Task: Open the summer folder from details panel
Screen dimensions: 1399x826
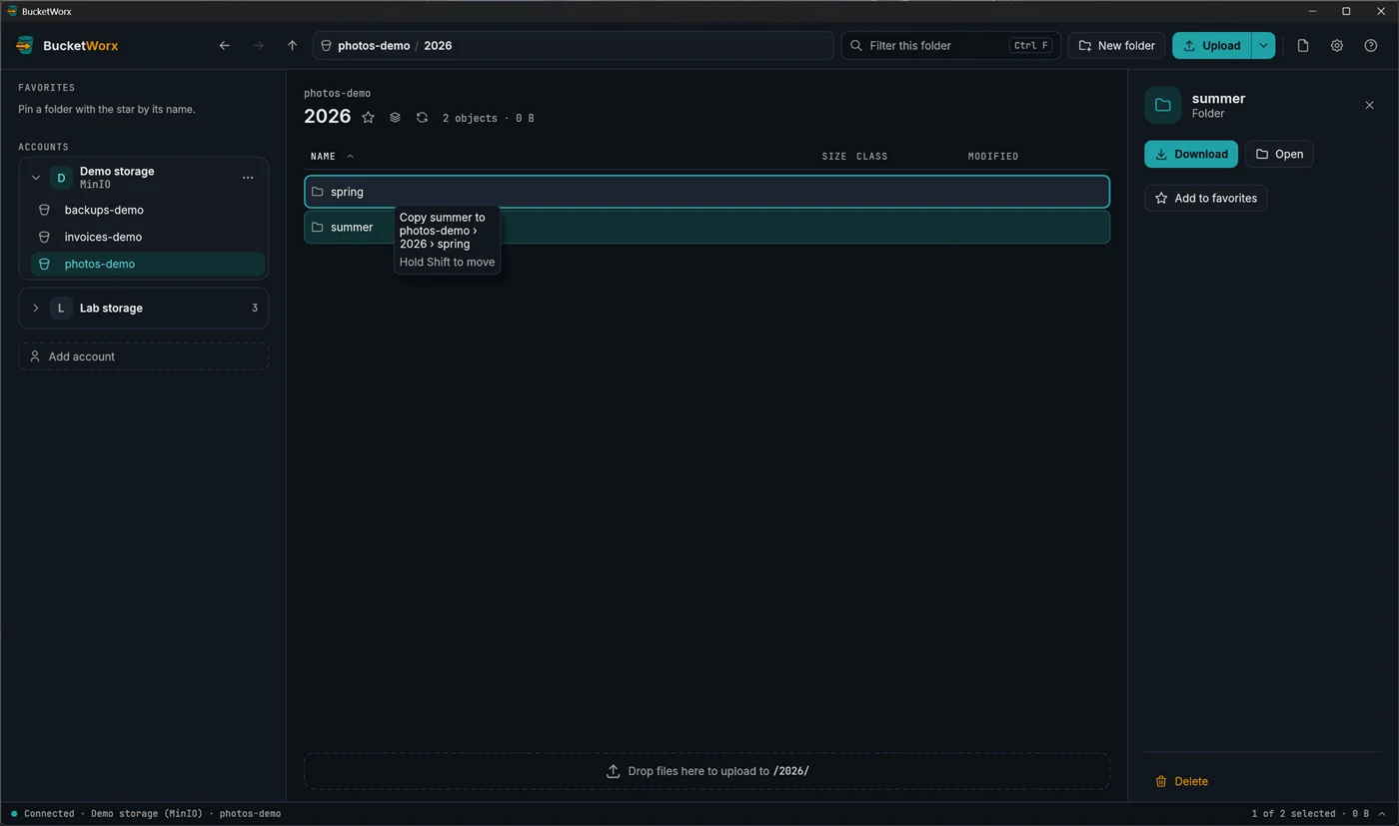Action: (x=1279, y=154)
